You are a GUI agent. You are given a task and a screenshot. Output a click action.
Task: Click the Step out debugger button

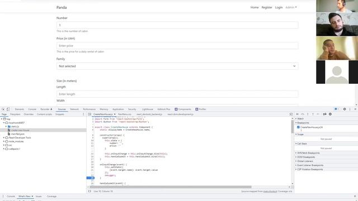click(313, 114)
